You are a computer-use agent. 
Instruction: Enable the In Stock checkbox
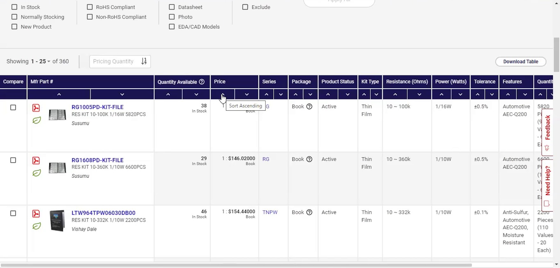pos(14,7)
